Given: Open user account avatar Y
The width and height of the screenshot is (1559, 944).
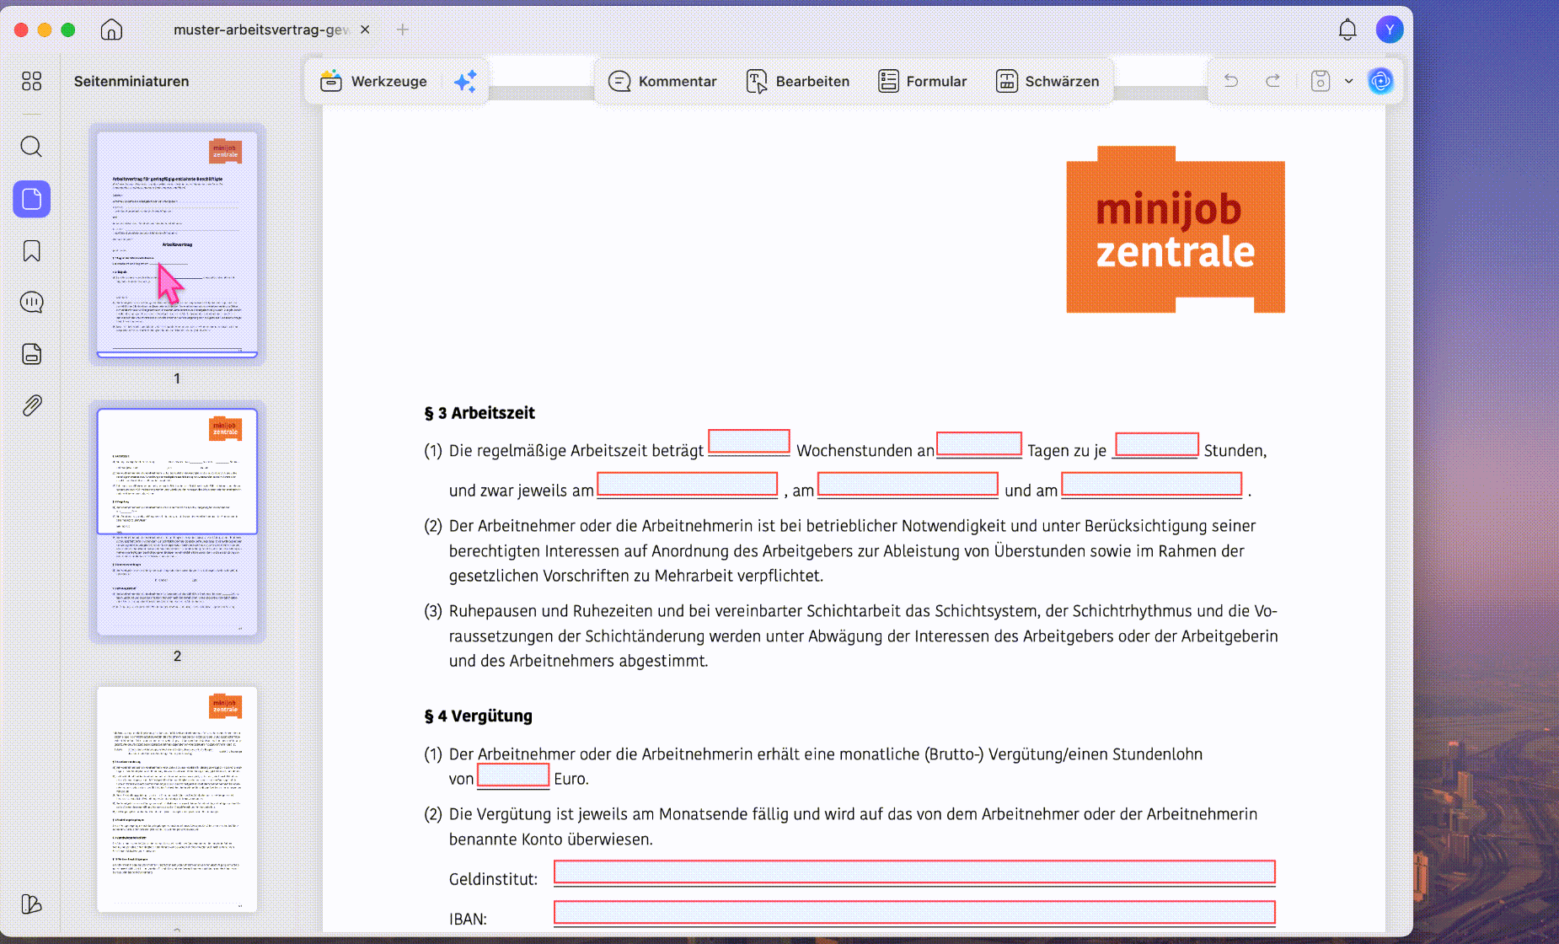Looking at the screenshot, I should pyautogui.click(x=1389, y=29).
